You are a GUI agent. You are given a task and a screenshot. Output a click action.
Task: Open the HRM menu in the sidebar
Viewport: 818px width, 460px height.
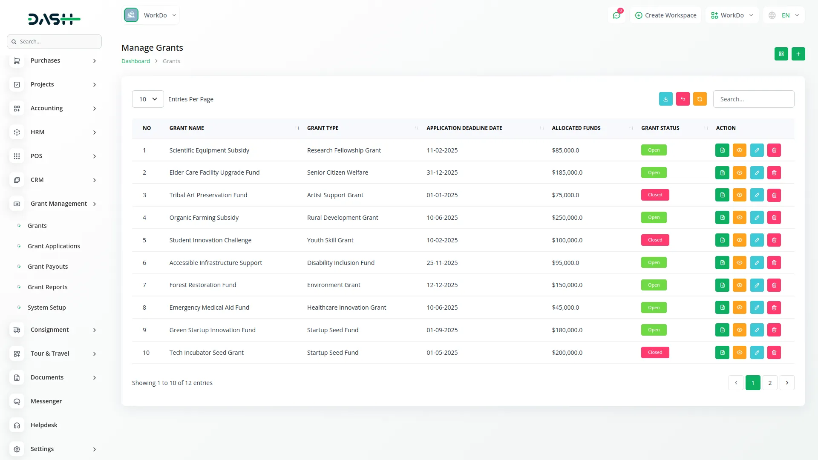pos(38,132)
